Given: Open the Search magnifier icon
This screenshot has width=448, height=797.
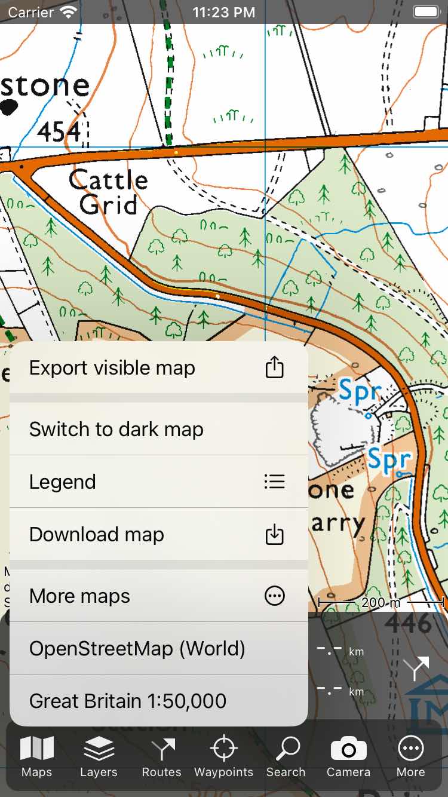Looking at the screenshot, I should 287,748.
